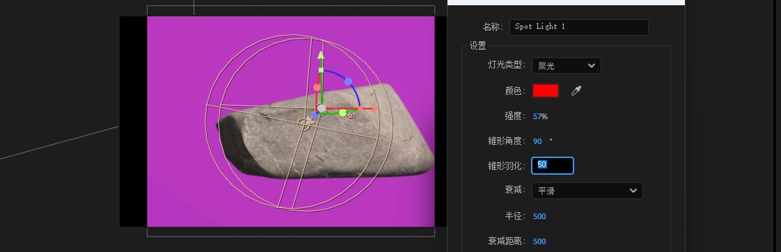Viewport: 781px width, 252px height.
Task: Click the 锥形羽化 field showing 50
Action: click(553, 165)
